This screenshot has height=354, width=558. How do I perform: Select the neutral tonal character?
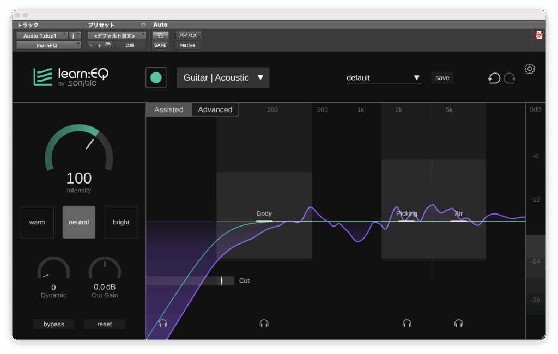79,222
